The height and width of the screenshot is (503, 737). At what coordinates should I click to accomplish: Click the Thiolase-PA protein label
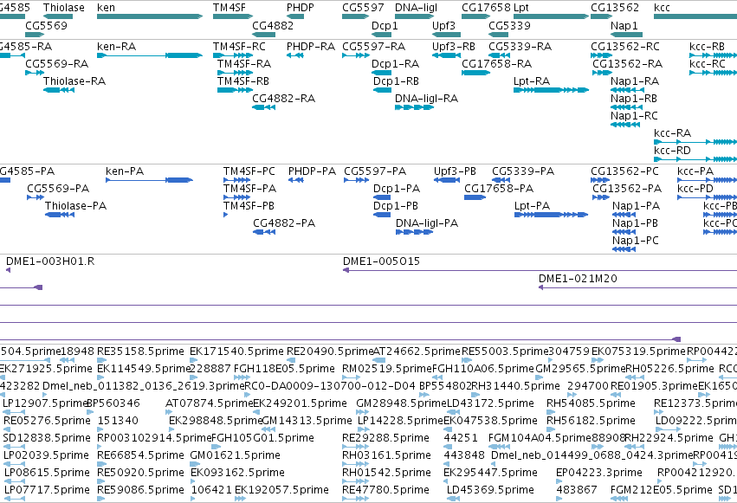pos(75,206)
